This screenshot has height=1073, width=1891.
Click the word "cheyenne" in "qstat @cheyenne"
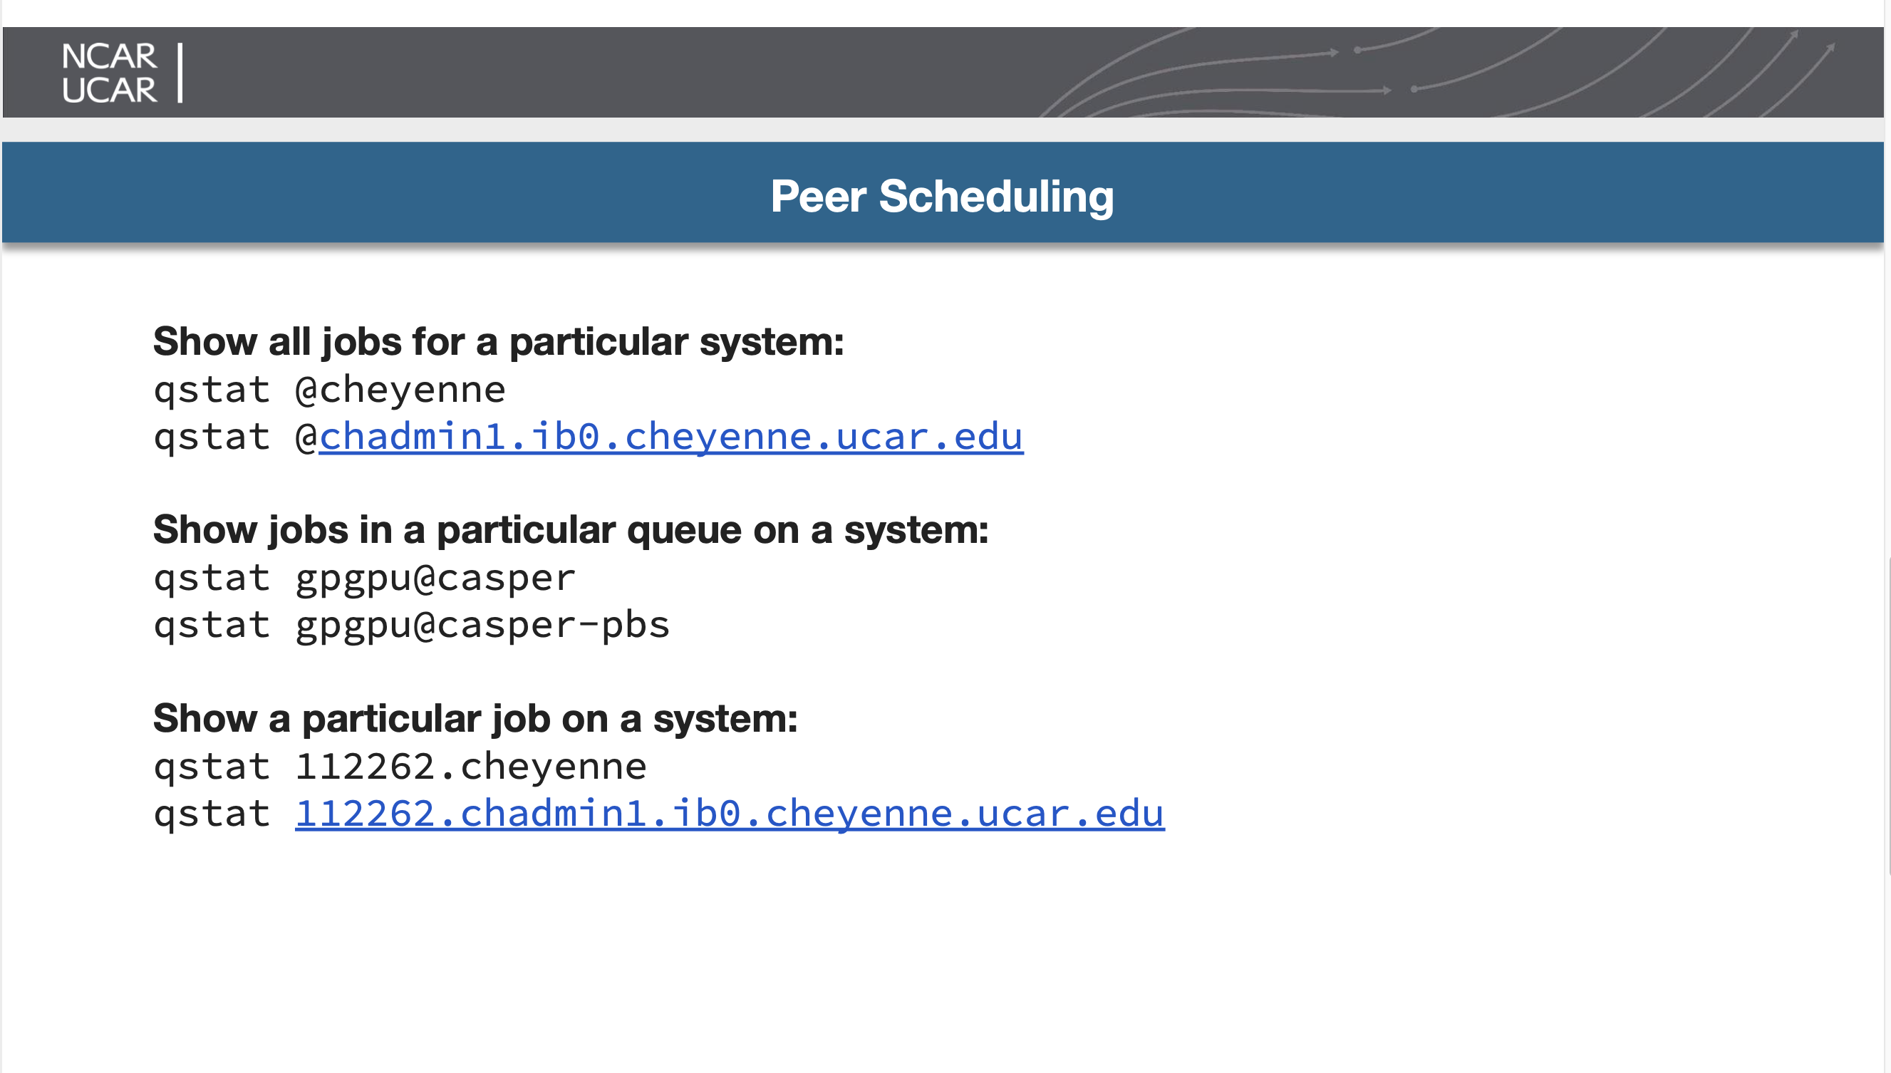(x=413, y=389)
